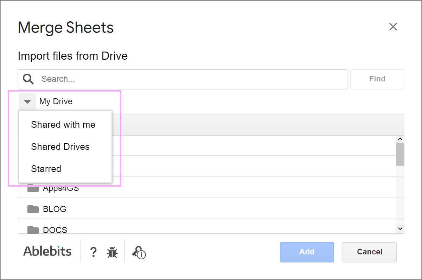Open the Ablebits help question mark icon
Screen dimensions: 422x280
(93, 252)
